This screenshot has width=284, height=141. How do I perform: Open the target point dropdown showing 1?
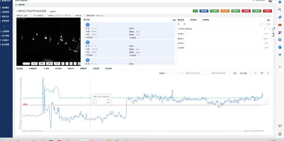pos(173,73)
